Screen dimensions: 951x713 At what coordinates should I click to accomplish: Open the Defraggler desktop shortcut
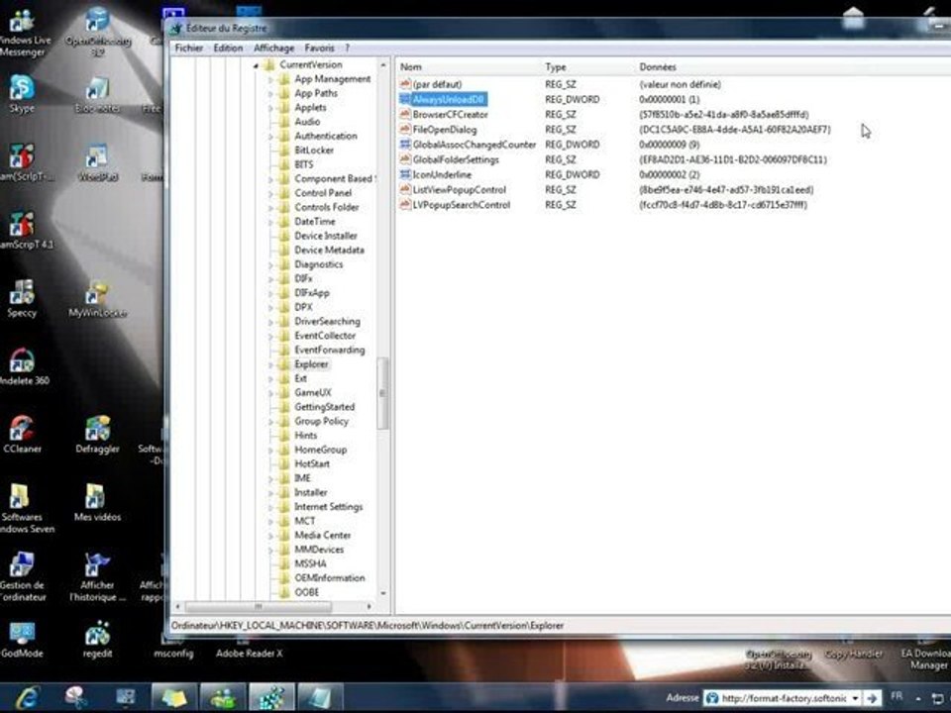tap(97, 435)
